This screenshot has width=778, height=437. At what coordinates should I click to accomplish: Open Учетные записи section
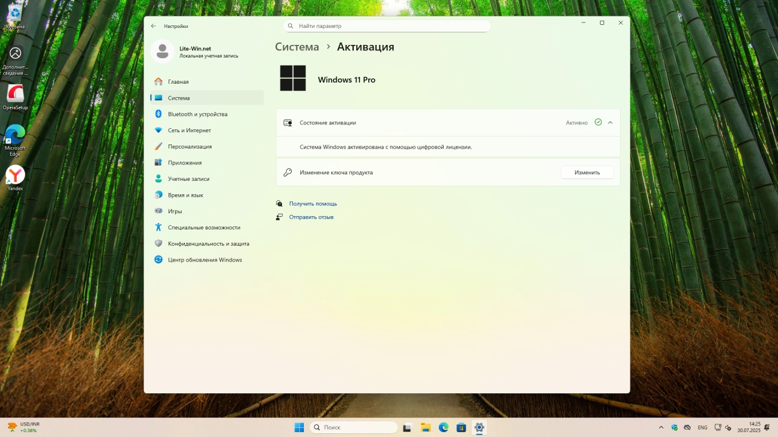pos(207,179)
